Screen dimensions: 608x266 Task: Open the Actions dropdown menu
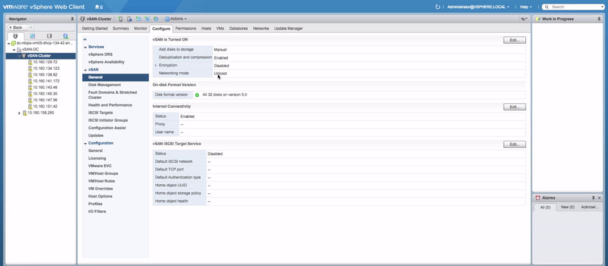point(177,19)
